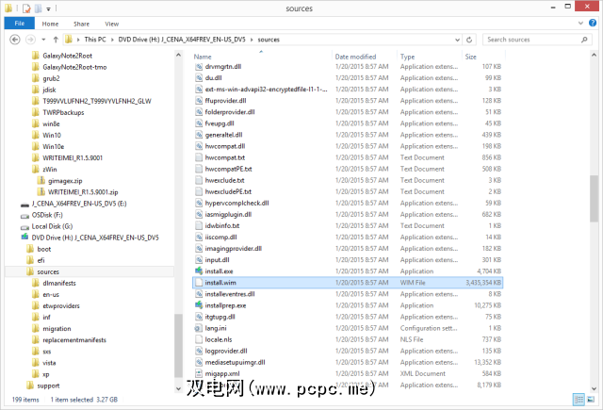
Task: Click DVD Drive (H:) breadcrumb segment
Action: 182,40
